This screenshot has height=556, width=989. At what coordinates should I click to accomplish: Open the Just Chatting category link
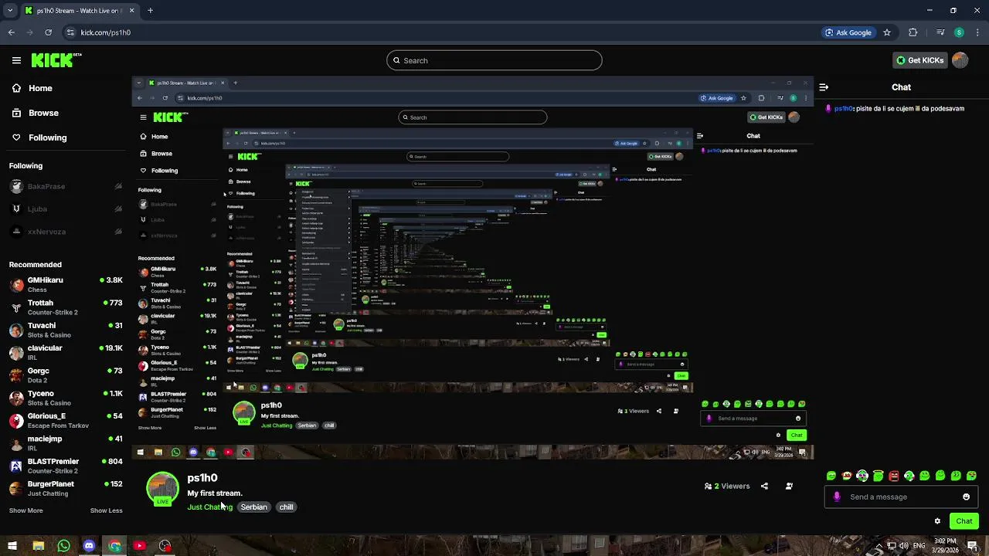209,507
